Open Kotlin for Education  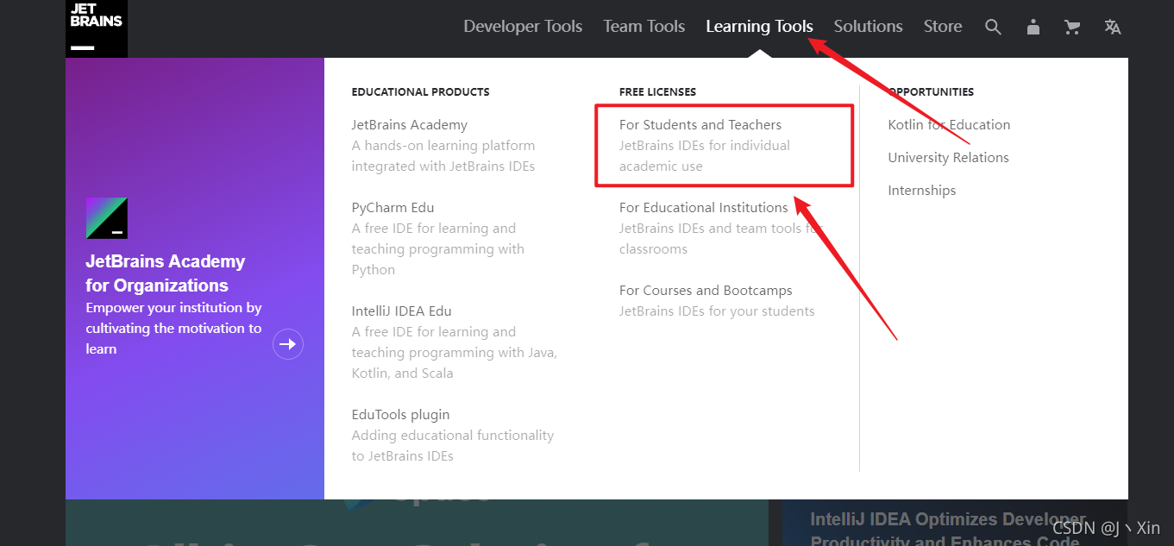(949, 125)
